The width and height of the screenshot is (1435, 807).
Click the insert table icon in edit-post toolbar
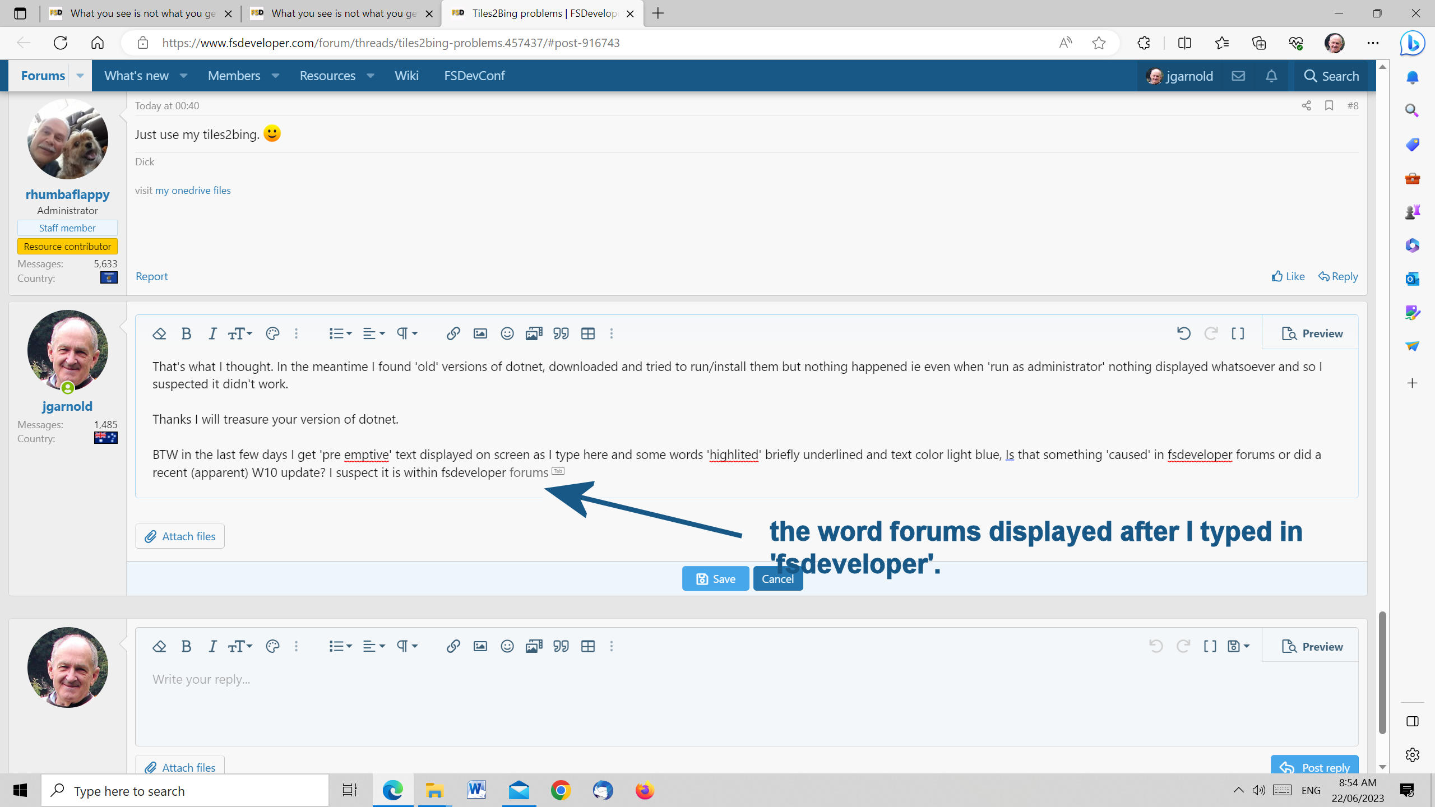coord(588,333)
